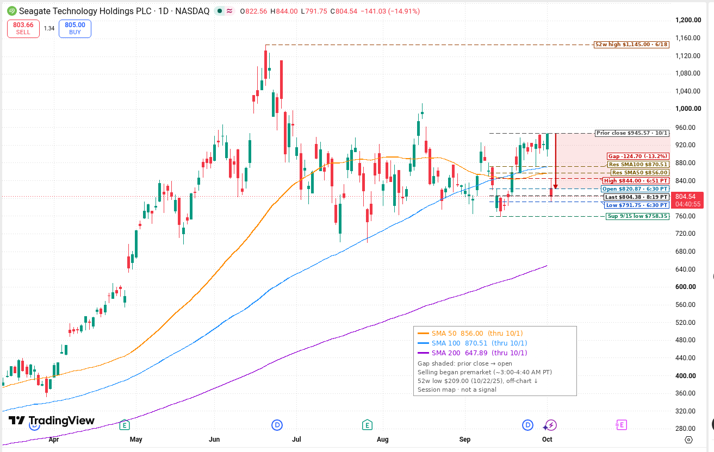Viewport: 714px width, 452px height.
Task: Click the change value −141.03 (−14.91%)
Action: tap(389, 11)
